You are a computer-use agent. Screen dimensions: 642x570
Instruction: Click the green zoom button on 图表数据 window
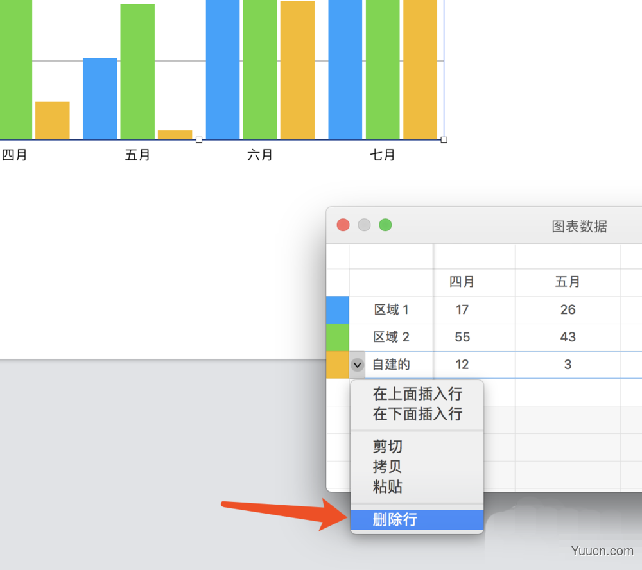point(385,225)
